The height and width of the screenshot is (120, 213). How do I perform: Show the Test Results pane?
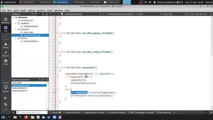(163, 112)
